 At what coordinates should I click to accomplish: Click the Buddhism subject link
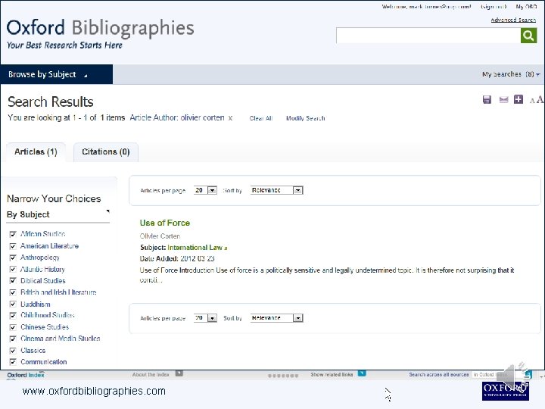click(x=35, y=304)
